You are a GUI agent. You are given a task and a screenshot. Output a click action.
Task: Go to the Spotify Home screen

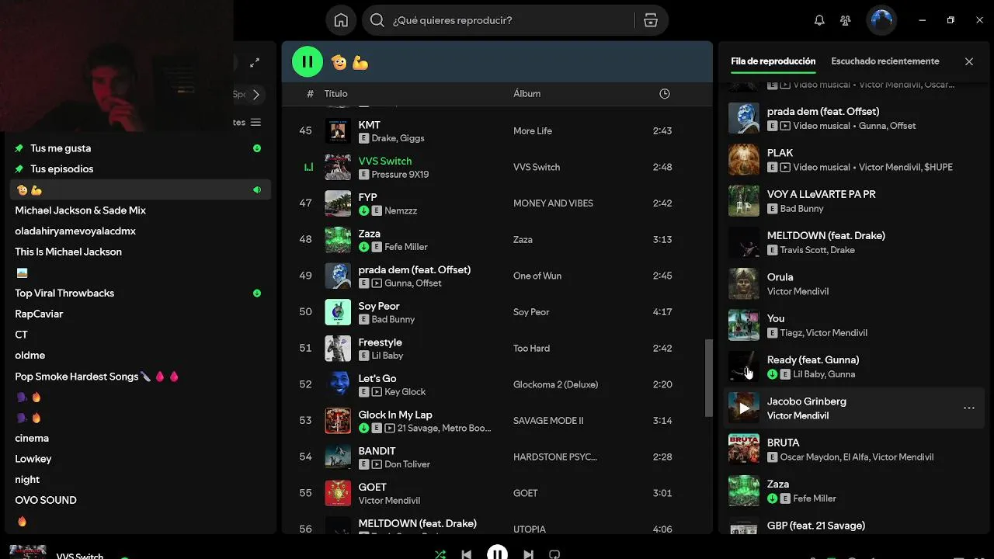pos(341,20)
